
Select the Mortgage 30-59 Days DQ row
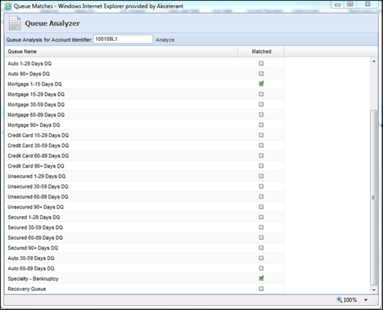click(x=144, y=105)
